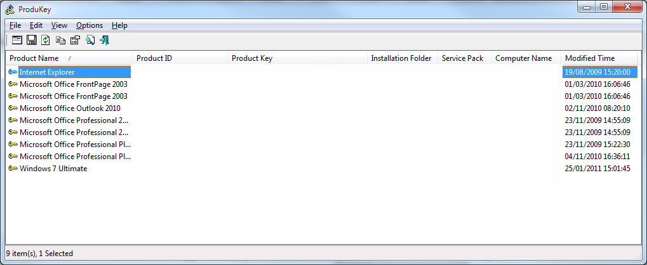Sort by the Product ID column header
647x265 pixels.
click(x=180, y=58)
